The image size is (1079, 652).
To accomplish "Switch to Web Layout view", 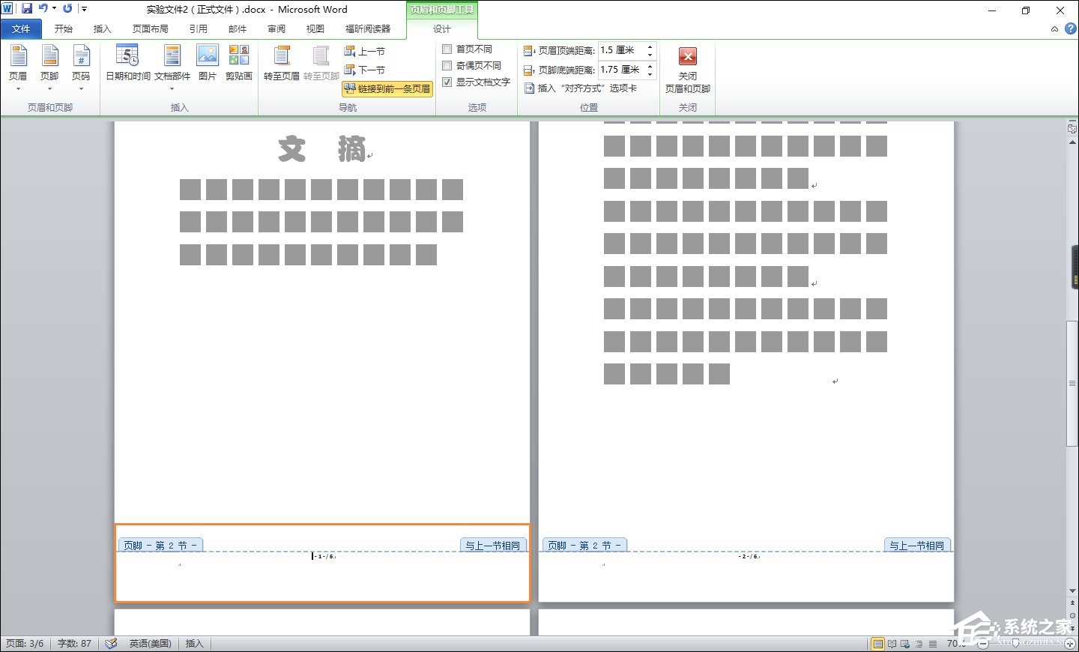I will coord(905,644).
